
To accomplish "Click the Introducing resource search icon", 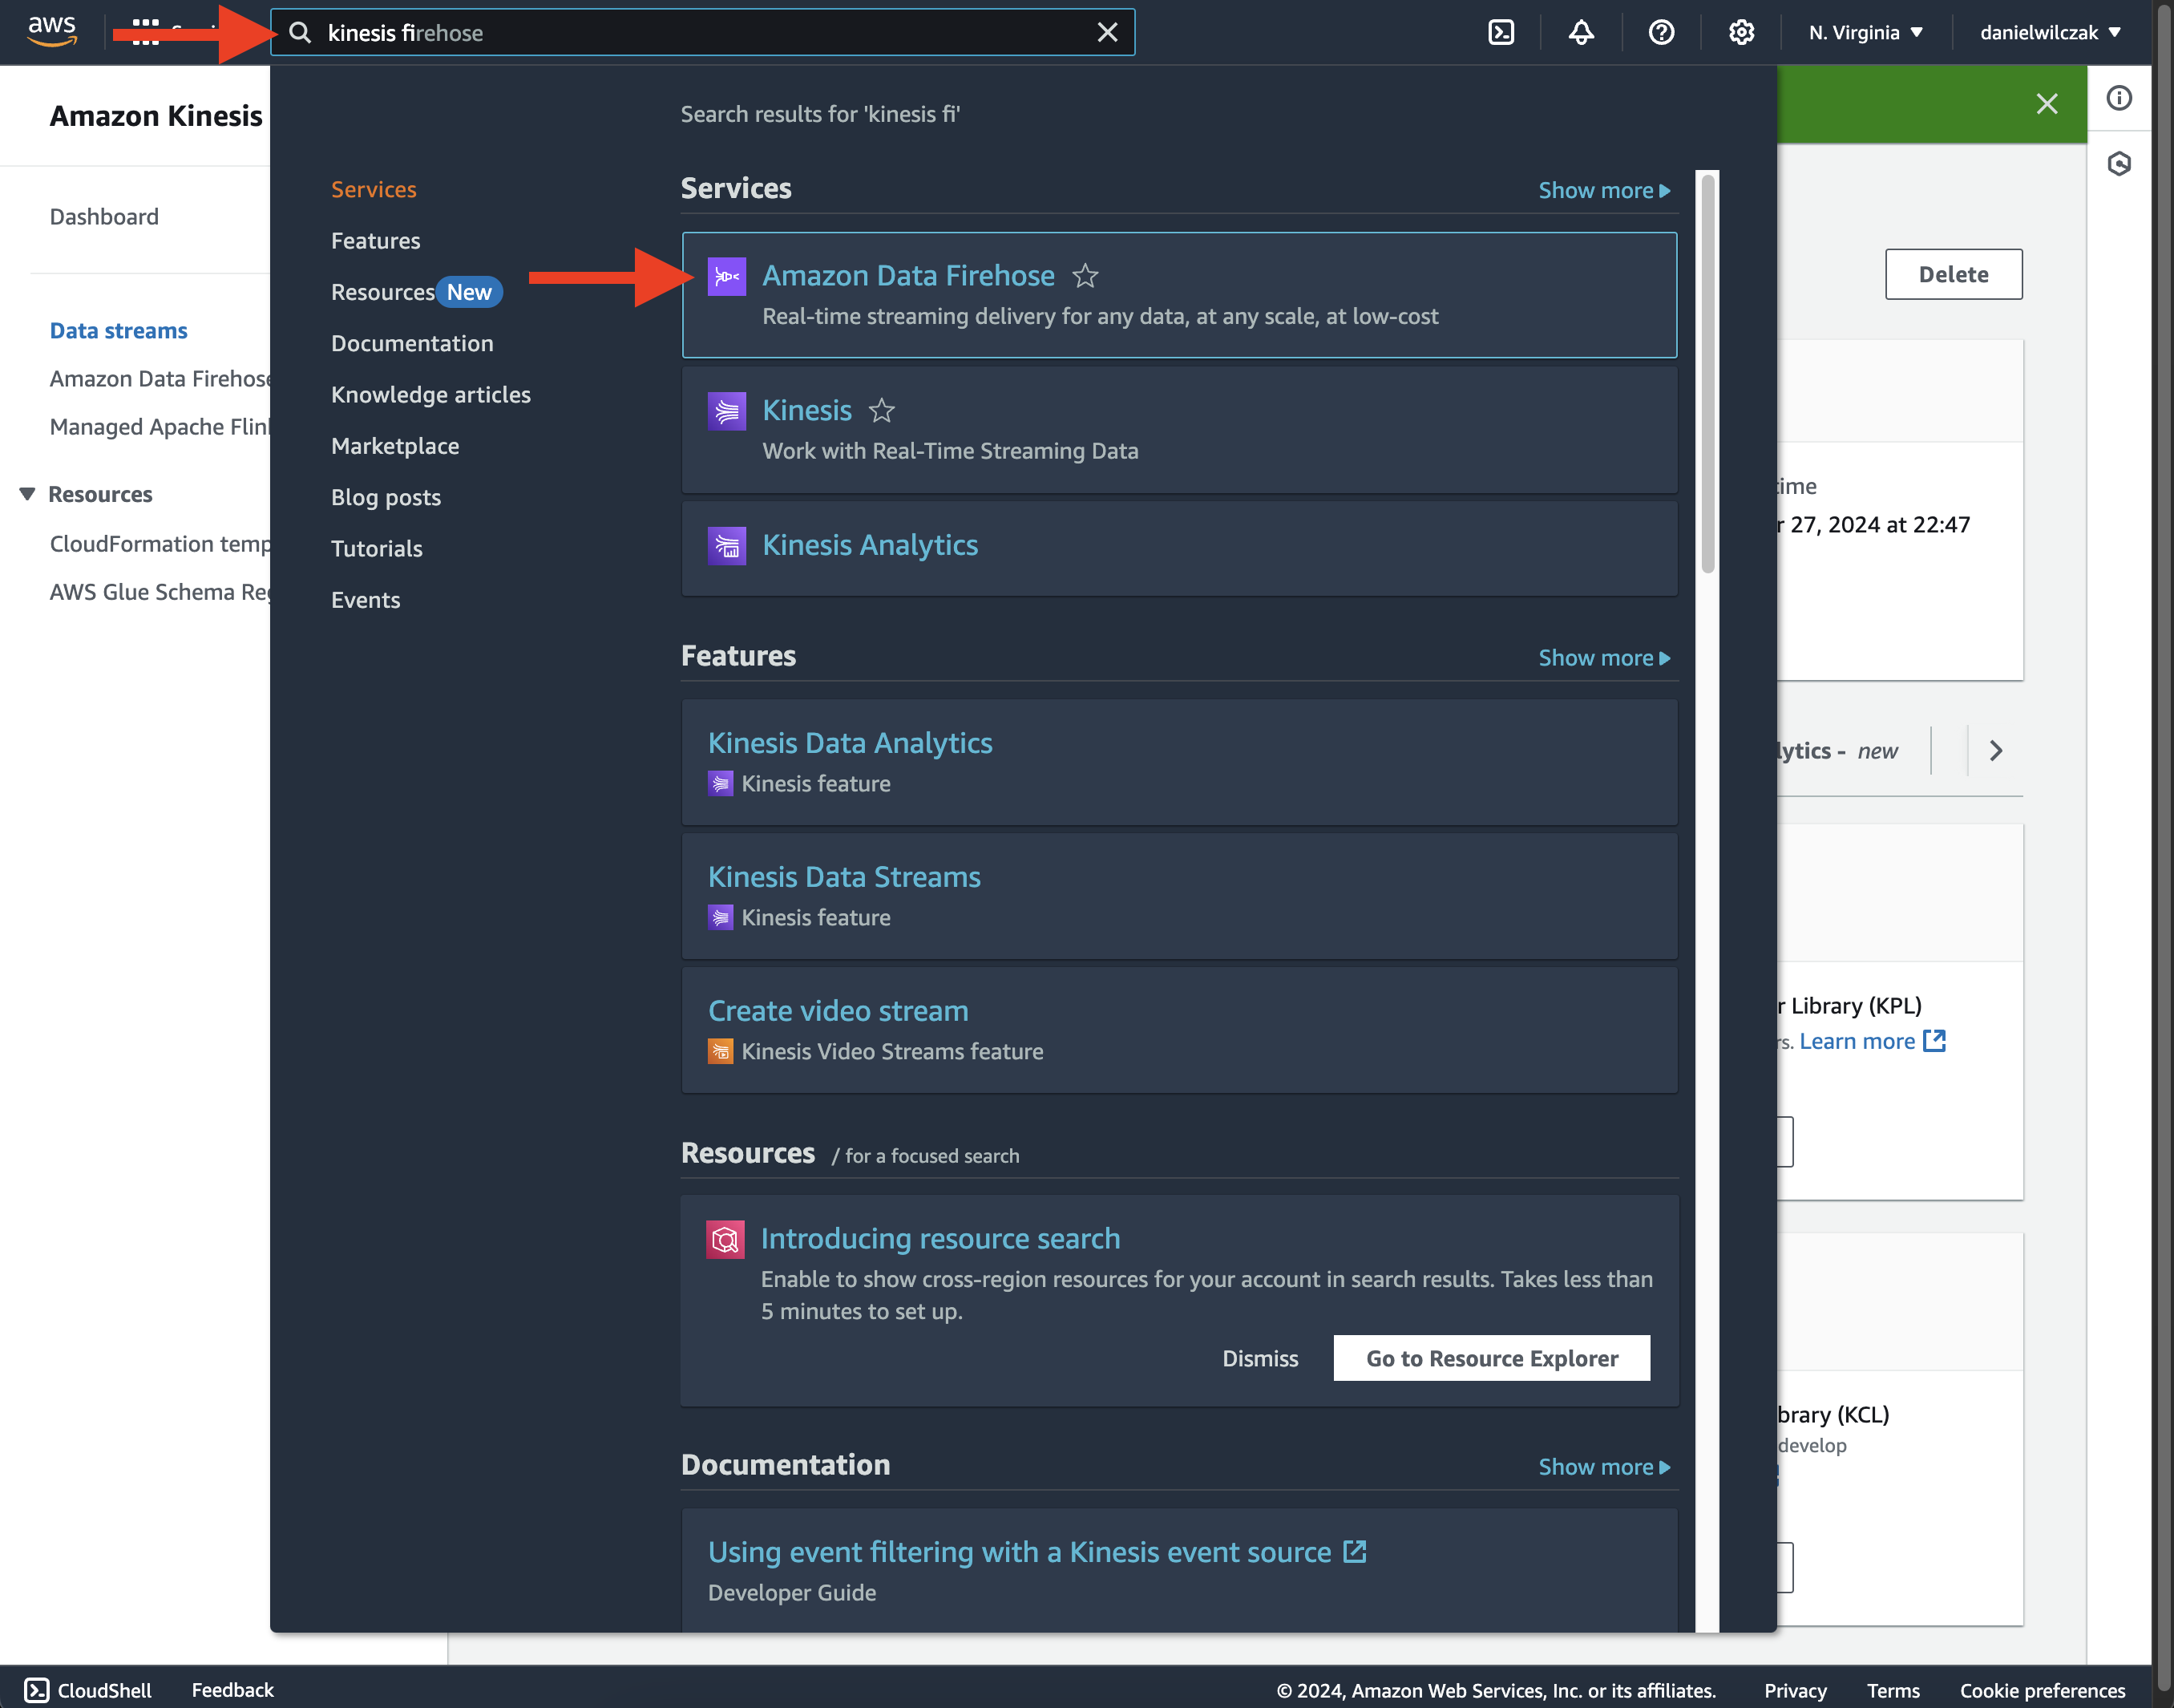I will click(x=725, y=1240).
